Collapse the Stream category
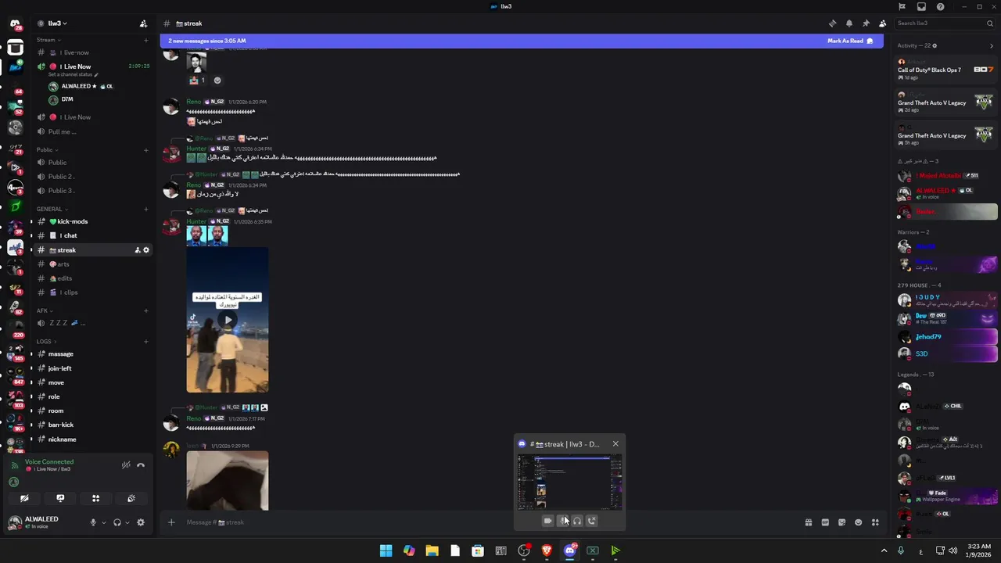This screenshot has height=563, width=1001. 48,40
